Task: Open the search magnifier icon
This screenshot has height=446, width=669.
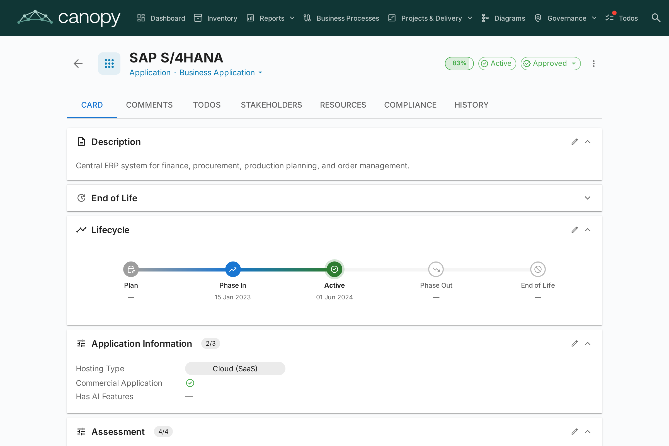Action: click(x=656, y=18)
